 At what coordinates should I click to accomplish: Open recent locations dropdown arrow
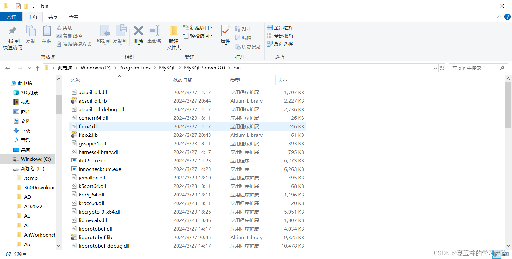[x=29, y=68]
